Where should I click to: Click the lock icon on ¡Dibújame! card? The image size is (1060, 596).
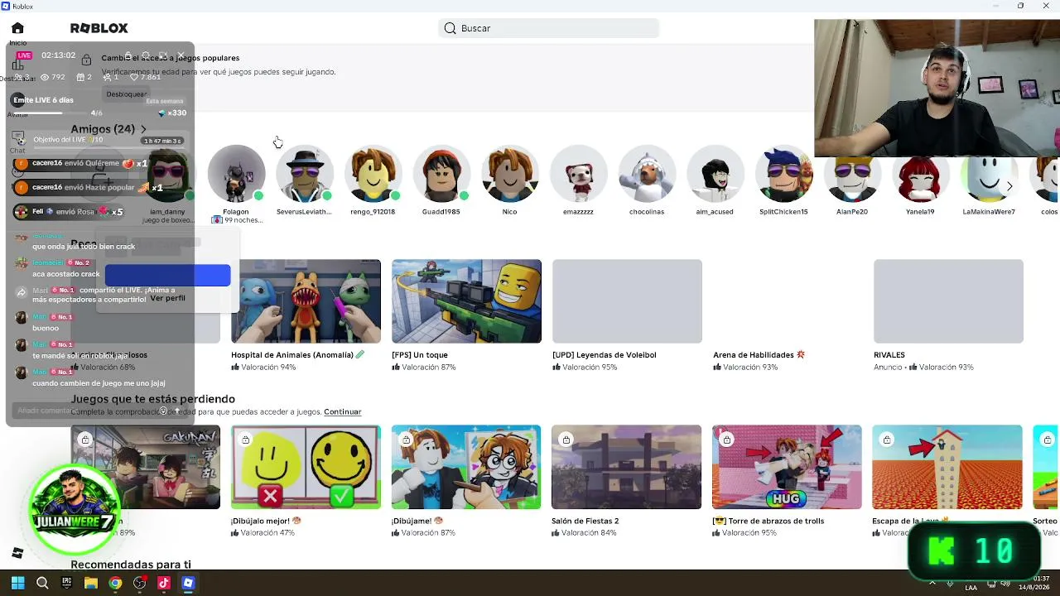406,440
